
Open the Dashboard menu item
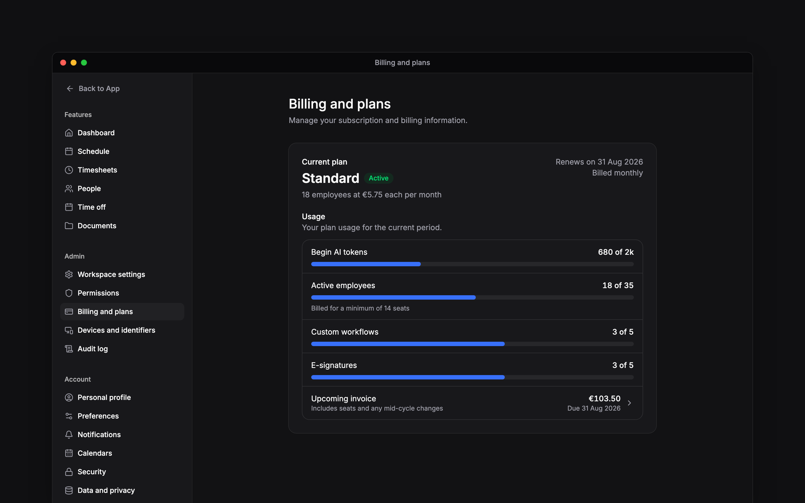122,133
